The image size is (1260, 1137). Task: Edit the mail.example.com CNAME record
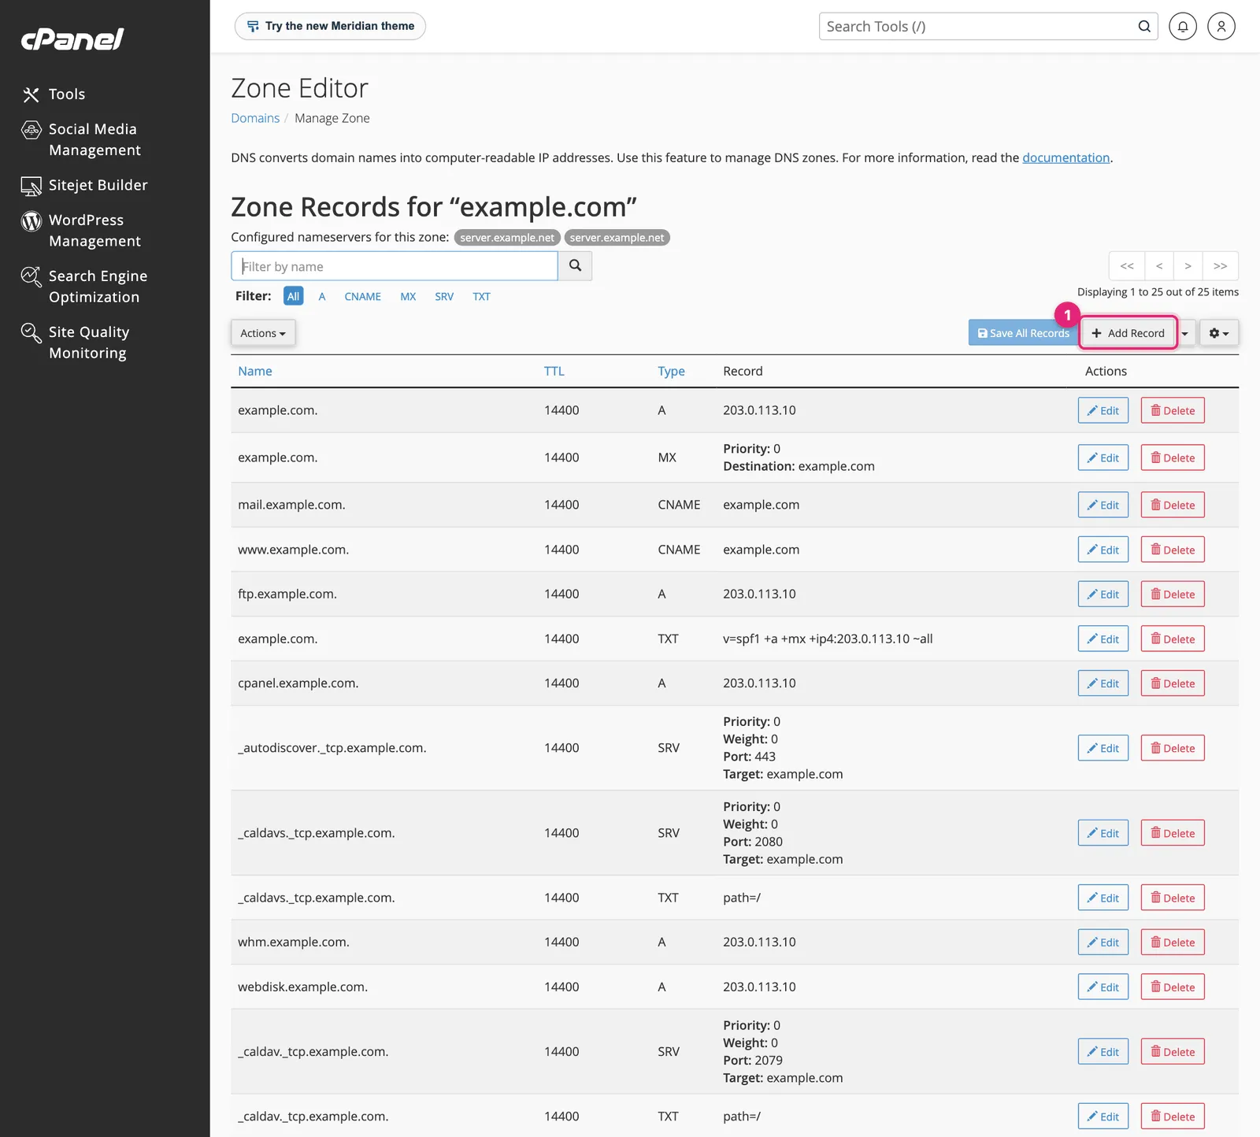click(1102, 505)
